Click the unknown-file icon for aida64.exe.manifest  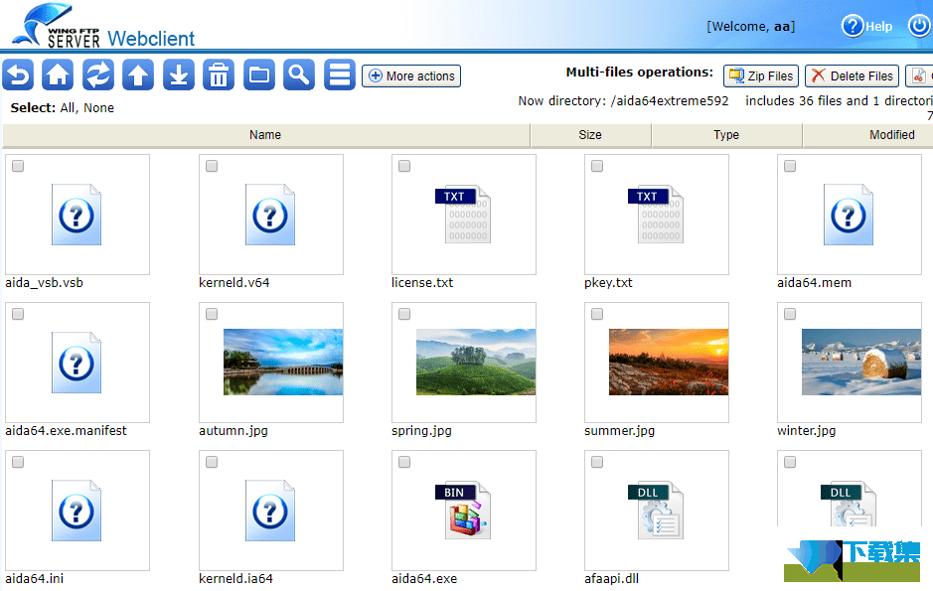pos(77,363)
